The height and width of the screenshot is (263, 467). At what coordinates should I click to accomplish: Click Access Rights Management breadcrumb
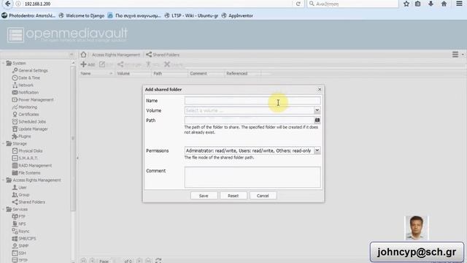coord(116,55)
